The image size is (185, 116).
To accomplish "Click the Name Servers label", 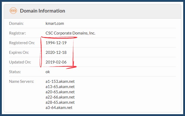I will click(x=21, y=82).
